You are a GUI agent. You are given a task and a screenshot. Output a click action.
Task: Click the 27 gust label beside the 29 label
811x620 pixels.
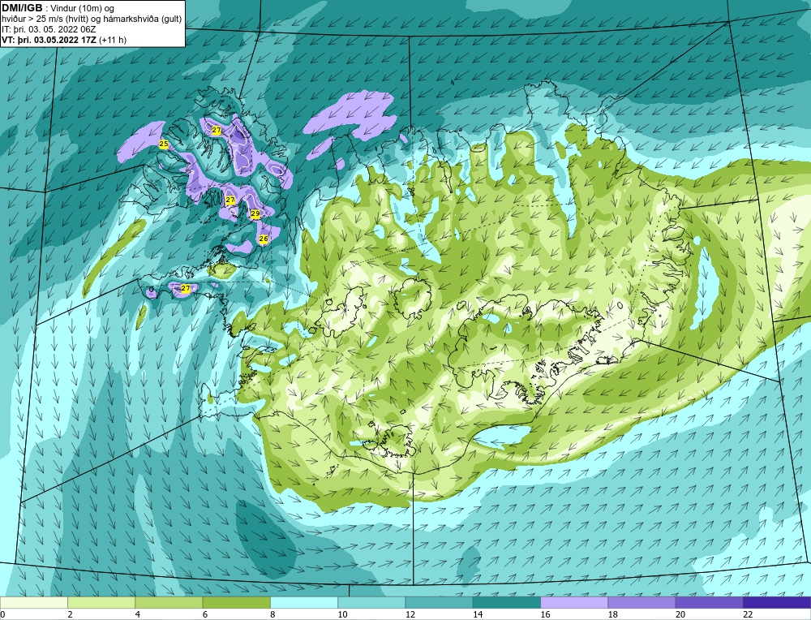(230, 200)
